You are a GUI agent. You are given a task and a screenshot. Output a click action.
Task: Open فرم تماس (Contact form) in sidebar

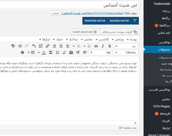pos(164,33)
